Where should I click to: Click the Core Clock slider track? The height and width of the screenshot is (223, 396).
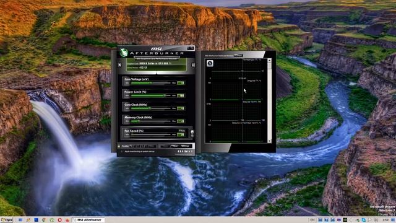coord(151,108)
